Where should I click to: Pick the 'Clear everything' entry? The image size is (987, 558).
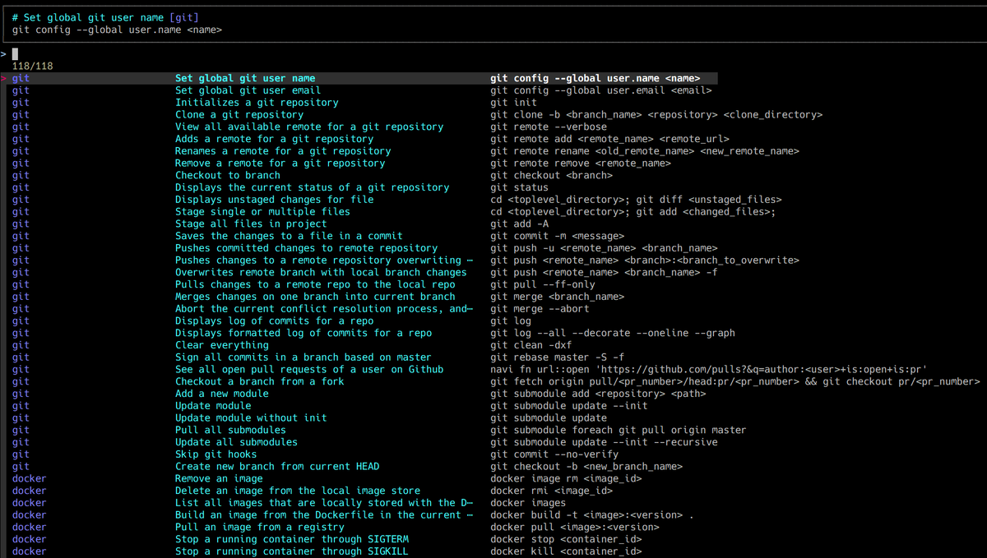pos(221,345)
